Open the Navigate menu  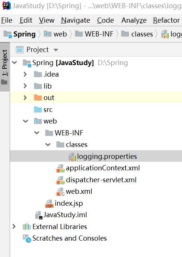[x=76, y=20]
